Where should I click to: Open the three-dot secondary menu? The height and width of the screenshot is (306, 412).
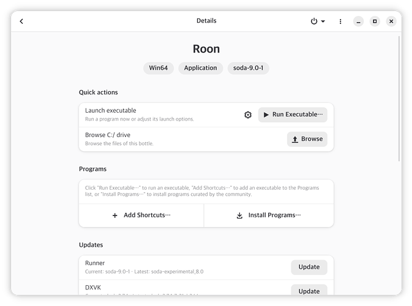pos(340,21)
